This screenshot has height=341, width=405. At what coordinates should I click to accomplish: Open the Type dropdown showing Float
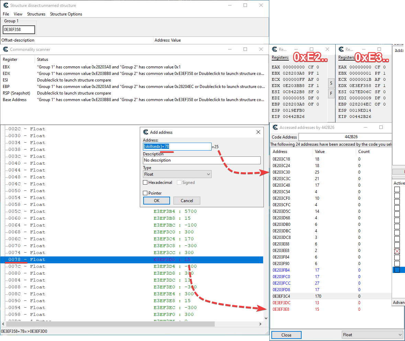click(x=177, y=174)
